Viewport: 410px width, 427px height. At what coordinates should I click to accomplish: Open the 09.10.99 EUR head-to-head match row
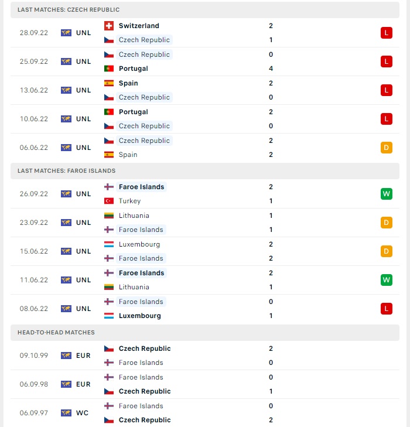point(205,356)
